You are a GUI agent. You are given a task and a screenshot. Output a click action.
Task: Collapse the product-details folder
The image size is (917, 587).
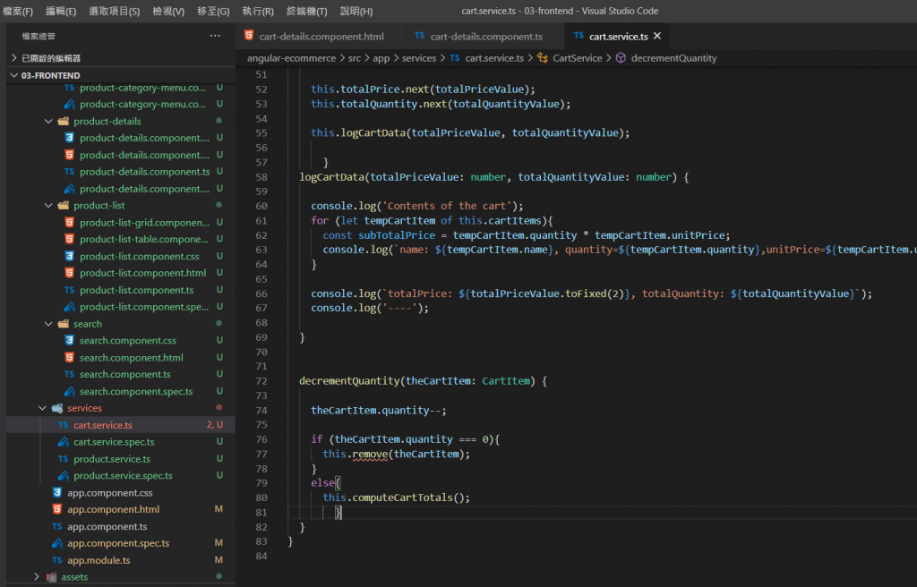click(48, 122)
